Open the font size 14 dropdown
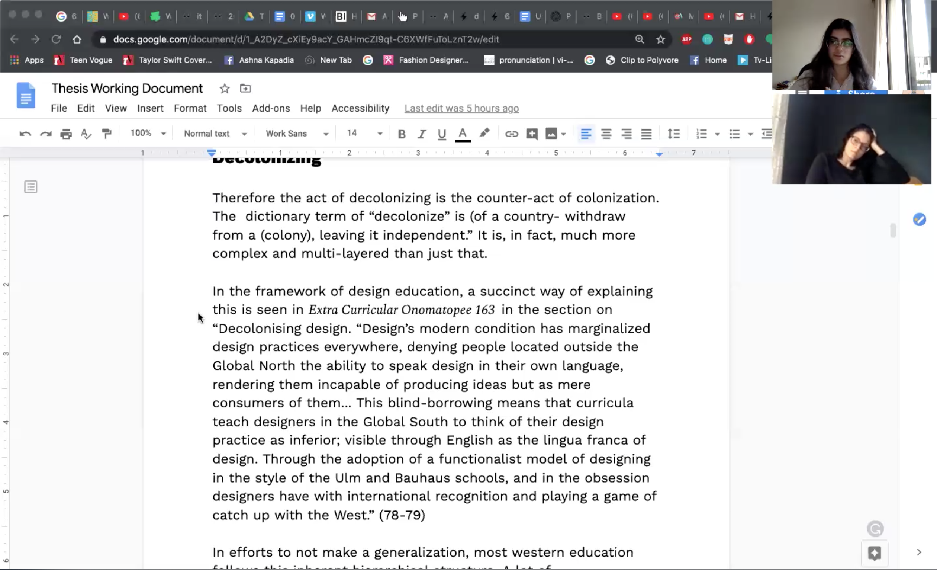Image resolution: width=937 pixels, height=570 pixels. click(x=364, y=134)
